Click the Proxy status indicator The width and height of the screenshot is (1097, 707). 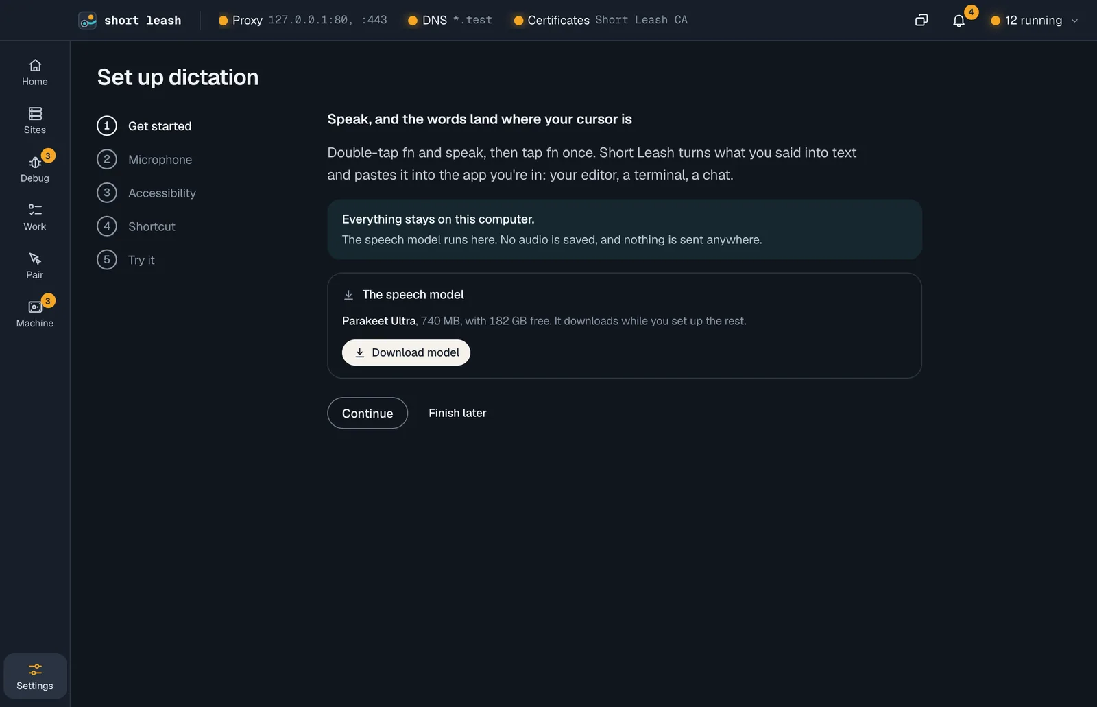coord(302,21)
